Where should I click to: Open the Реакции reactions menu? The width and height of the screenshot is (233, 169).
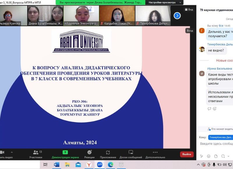tap(89, 154)
